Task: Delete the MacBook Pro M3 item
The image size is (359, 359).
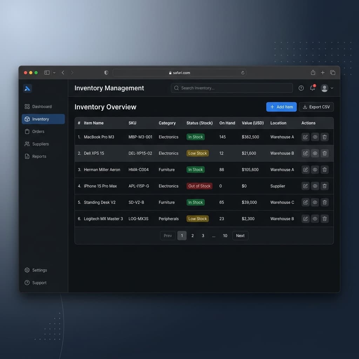Action: click(x=324, y=137)
